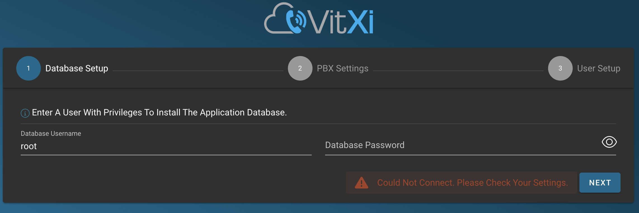Select the step 3 circle icon
This screenshot has height=213, width=639.
click(560, 68)
